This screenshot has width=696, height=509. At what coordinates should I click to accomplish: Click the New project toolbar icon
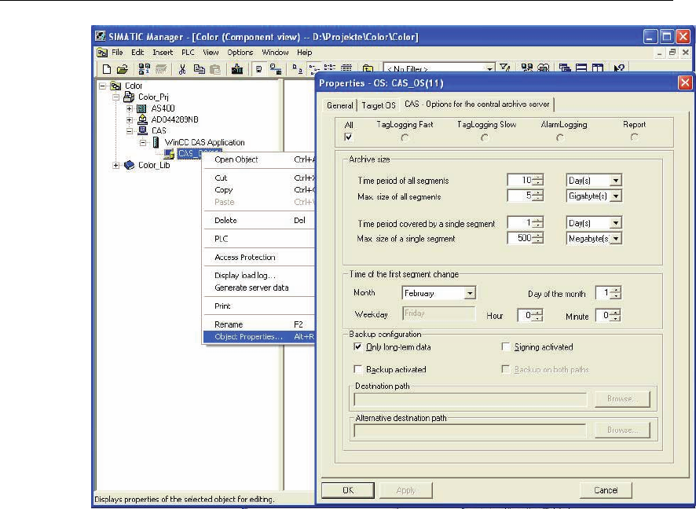[107, 69]
